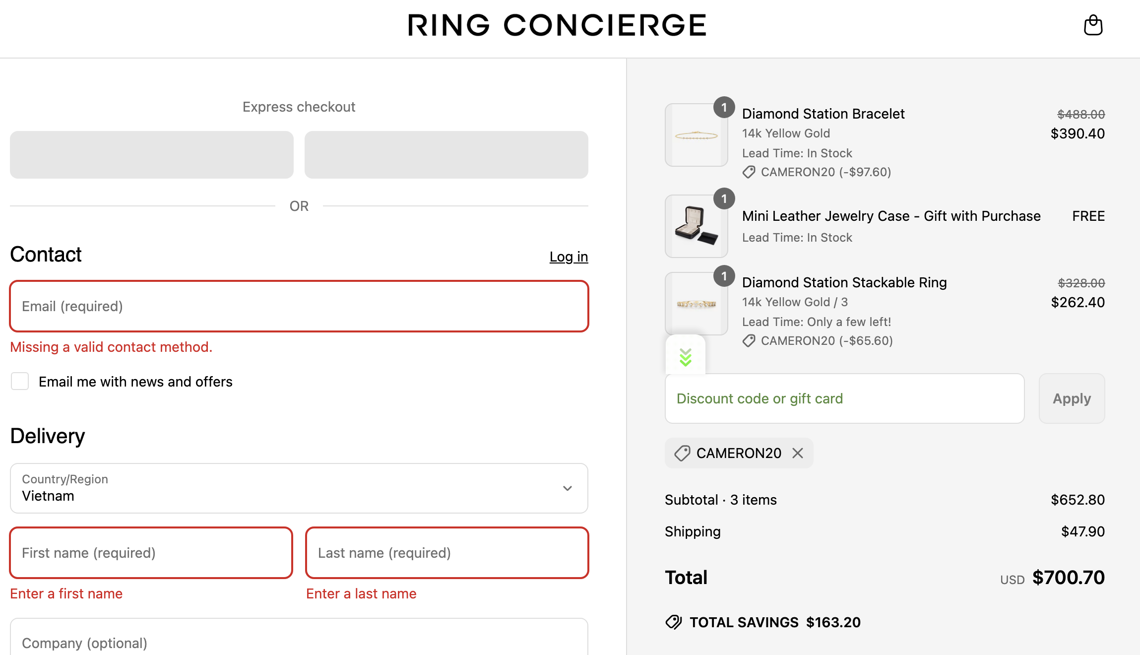Click the Ring Concierge logo
Screen dimensions: 1140x655
pyautogui.click(x=557, y=25)
